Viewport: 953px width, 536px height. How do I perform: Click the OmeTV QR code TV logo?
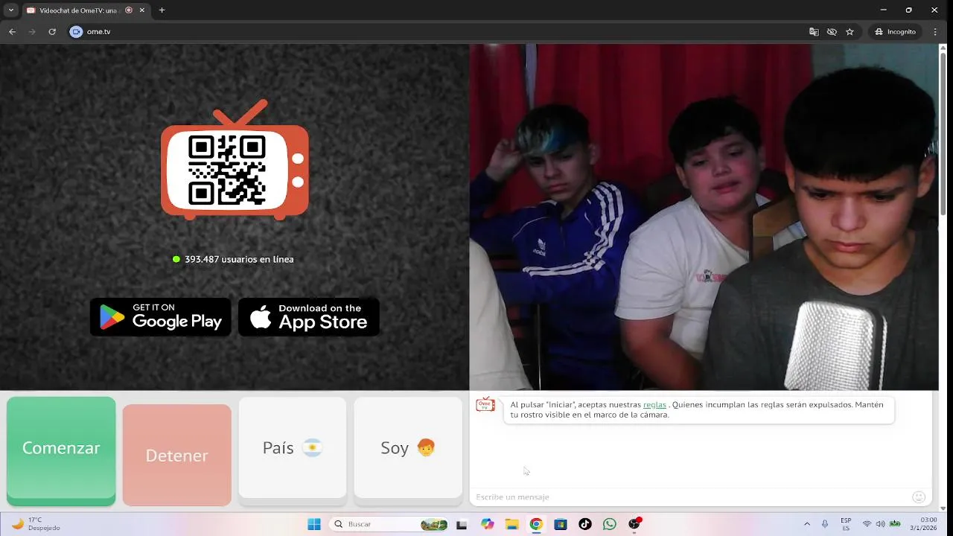click(235, 160)
